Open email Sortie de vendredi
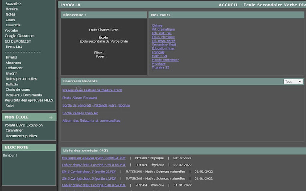306x191 pixels. tap(96, 105)
